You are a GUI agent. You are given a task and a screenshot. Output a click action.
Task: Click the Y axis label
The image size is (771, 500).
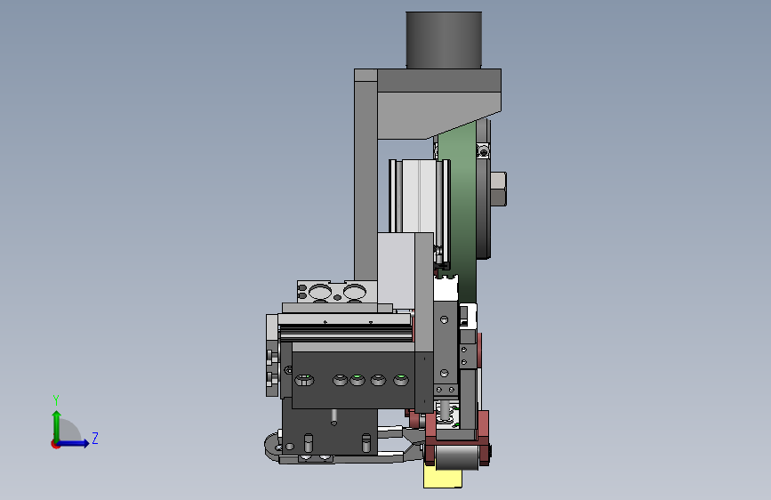coord(56,400)
